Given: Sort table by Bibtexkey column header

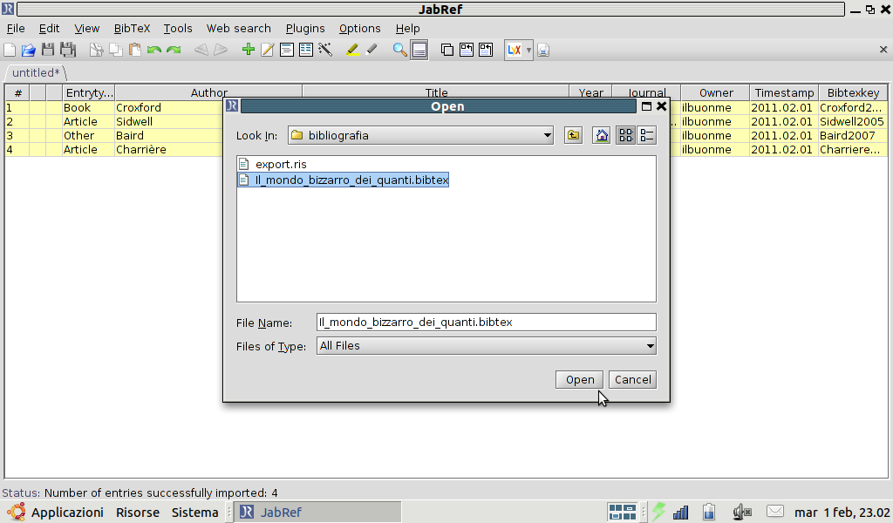Looking at the screenshot, I should point(853,92).
